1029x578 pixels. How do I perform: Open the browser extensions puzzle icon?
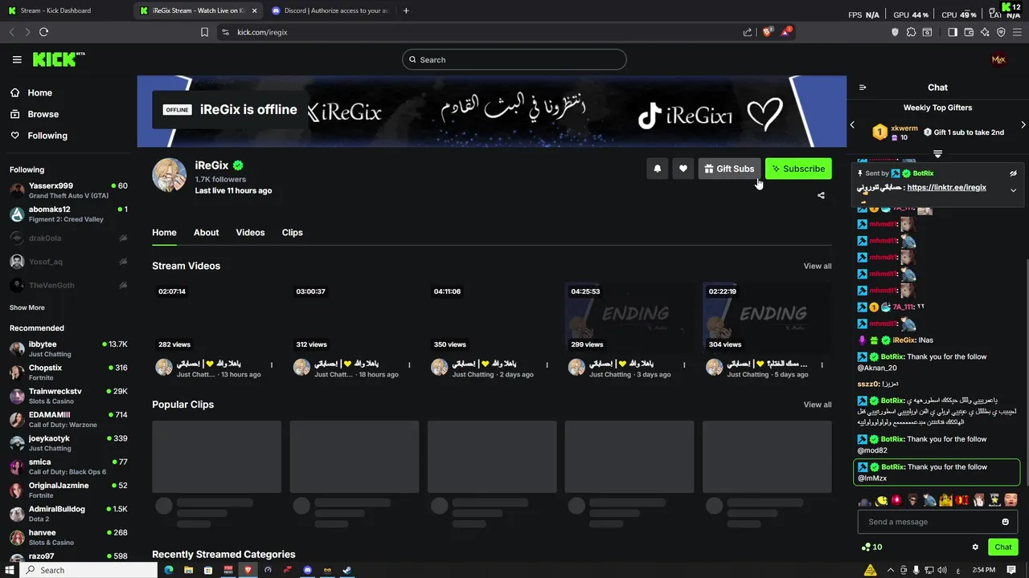(911, 32)
